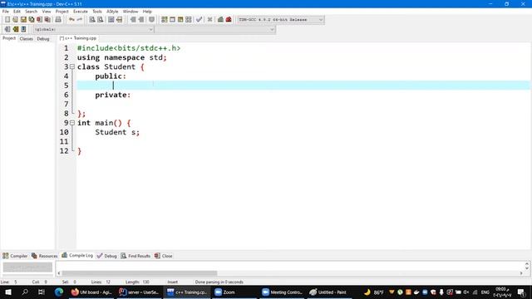Switch to Meeting Controls taskbar window
This screenshot has width=532, height=299.
coord(283,292)
